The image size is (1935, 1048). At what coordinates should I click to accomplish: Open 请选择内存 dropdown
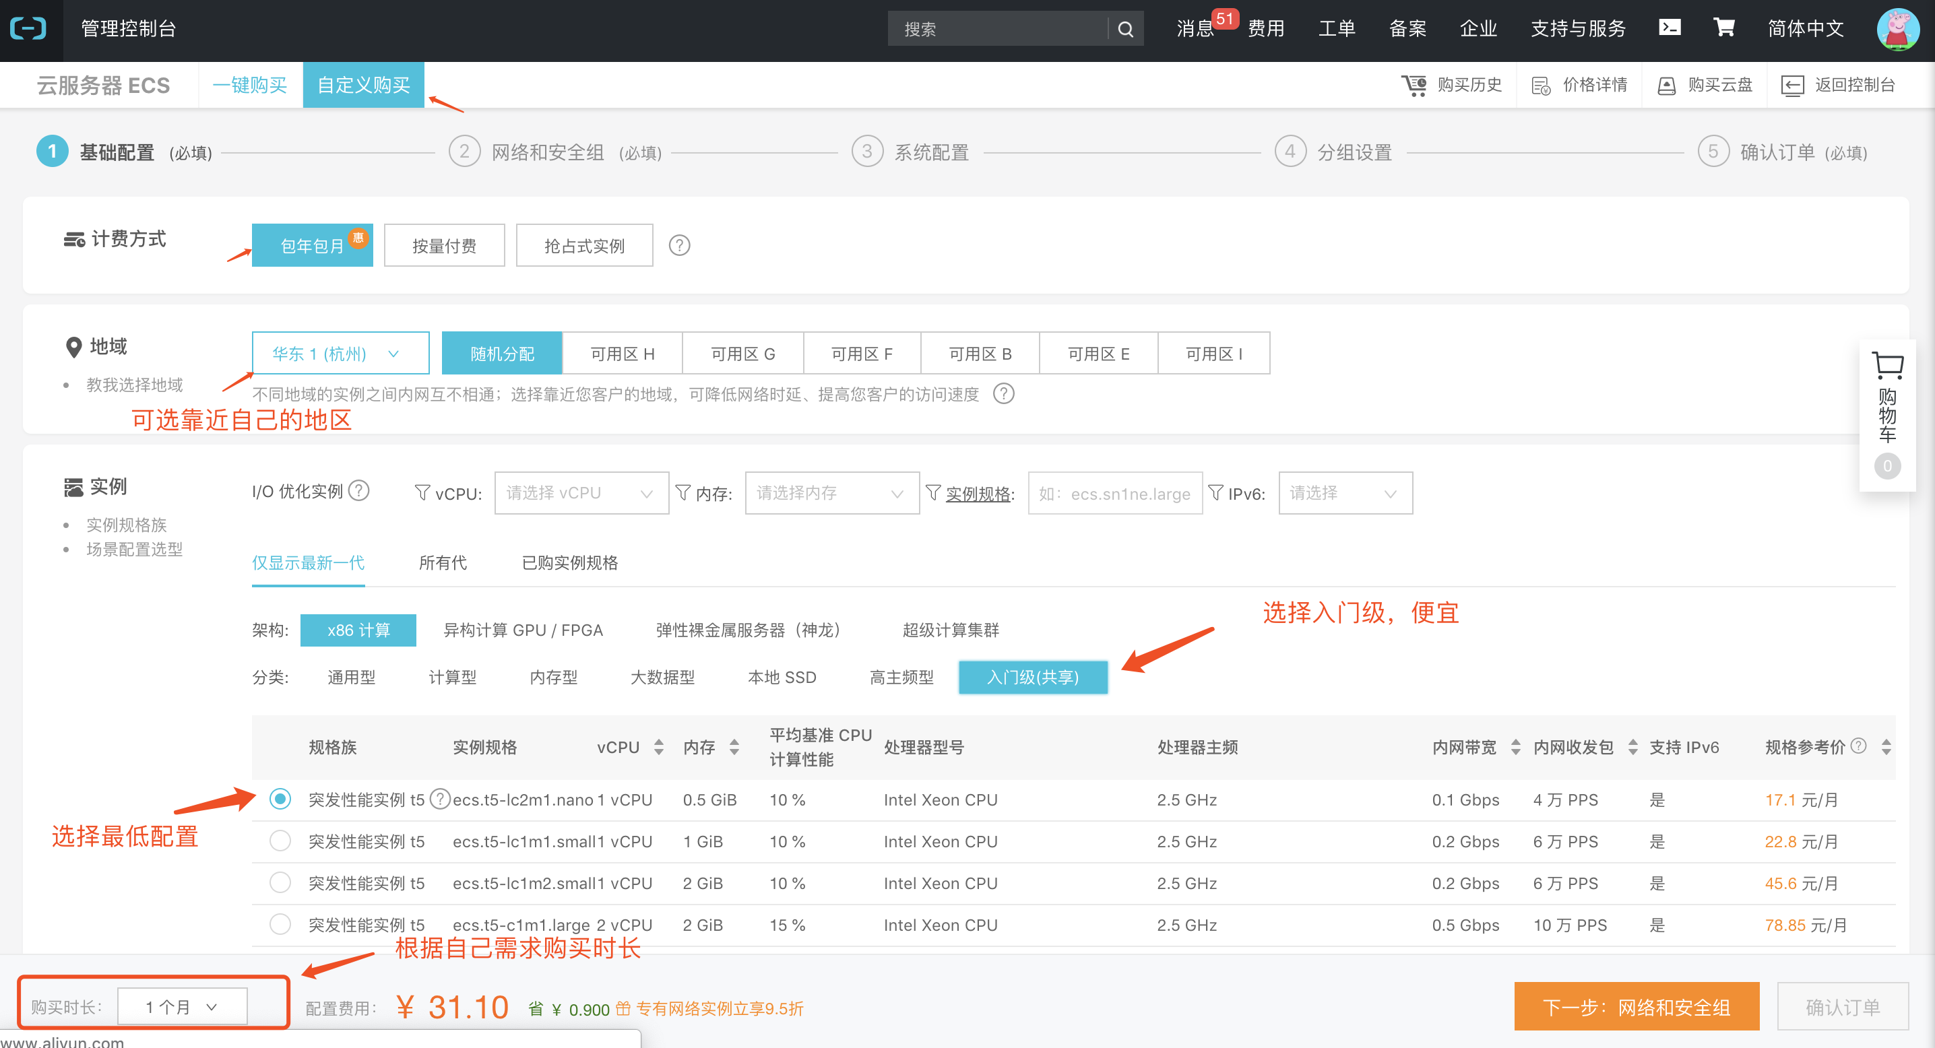pos(831,492)
